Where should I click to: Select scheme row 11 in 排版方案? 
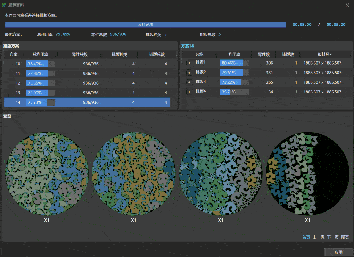point(87,74)
